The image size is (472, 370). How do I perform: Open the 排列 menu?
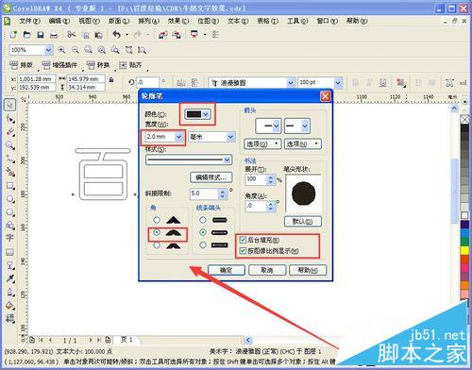(x=148, y=21)
